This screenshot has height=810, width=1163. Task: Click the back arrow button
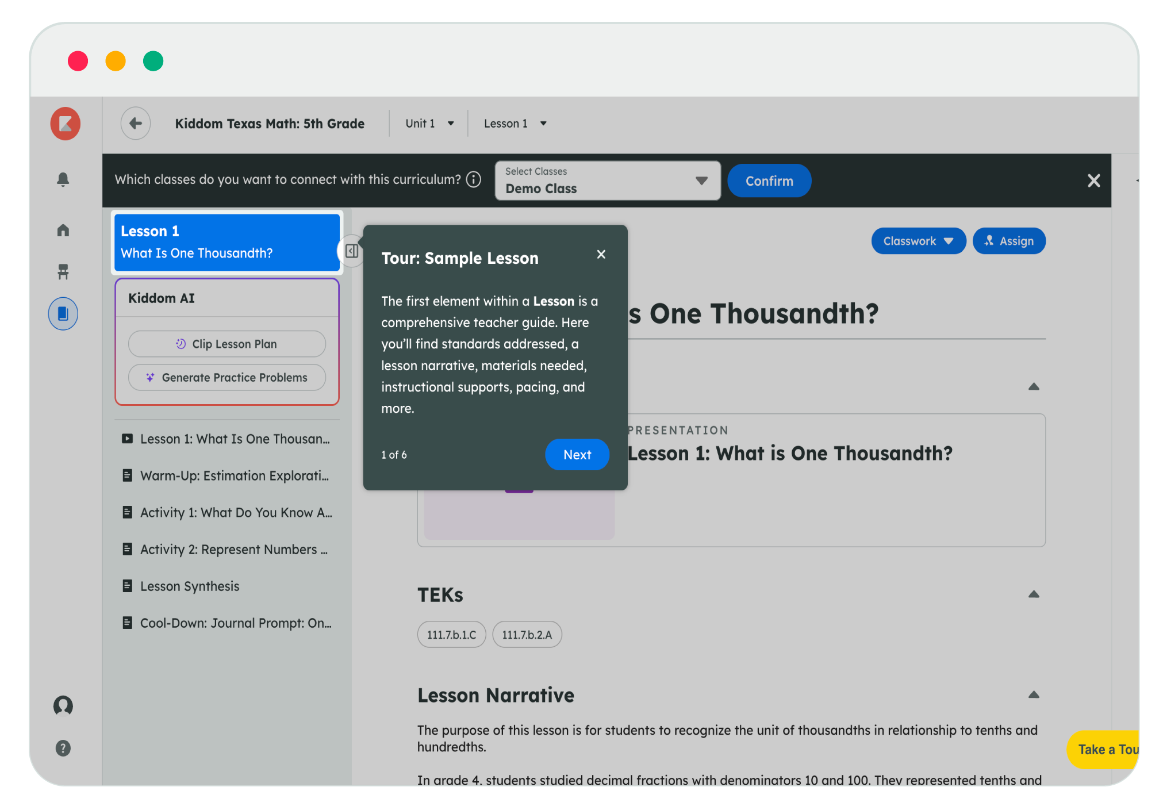pos(136,123)
